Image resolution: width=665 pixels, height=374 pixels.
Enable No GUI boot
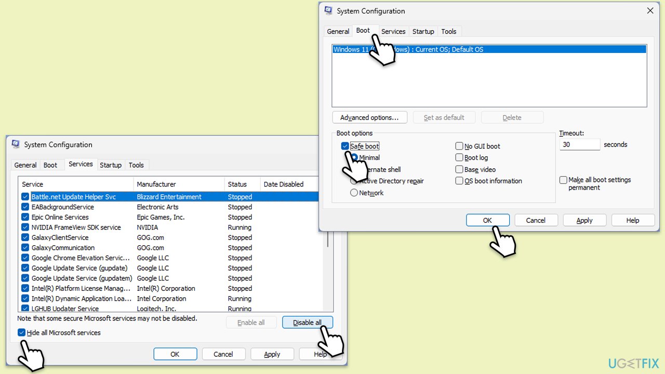pos(459,146)
